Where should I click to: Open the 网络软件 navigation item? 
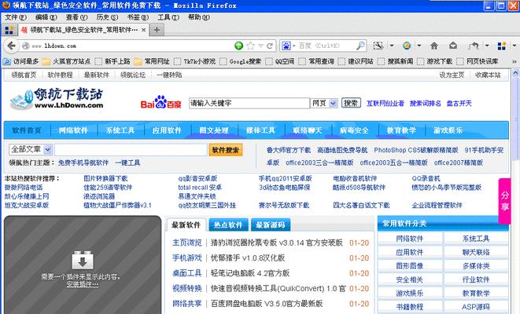coord(73,130)
